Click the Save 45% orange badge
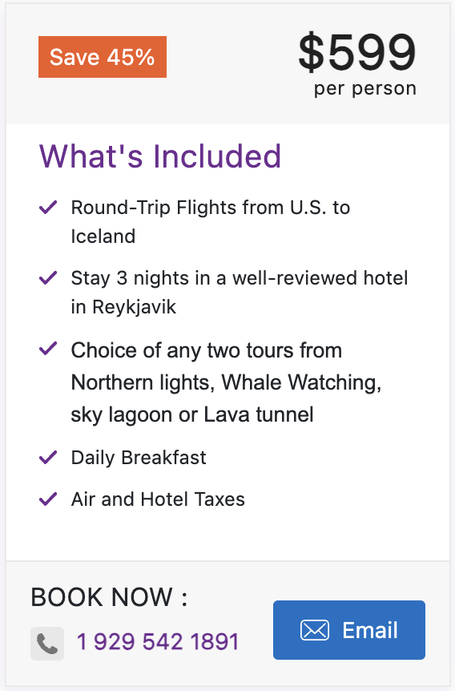 coord(103,57)
